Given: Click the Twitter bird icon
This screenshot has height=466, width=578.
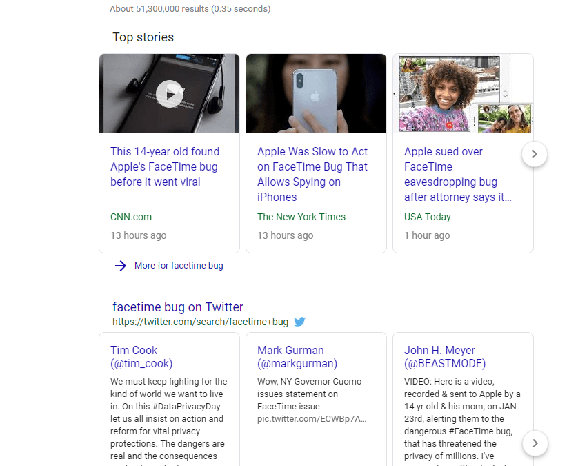Looking at the screenshot, I should tap(299, 322).
